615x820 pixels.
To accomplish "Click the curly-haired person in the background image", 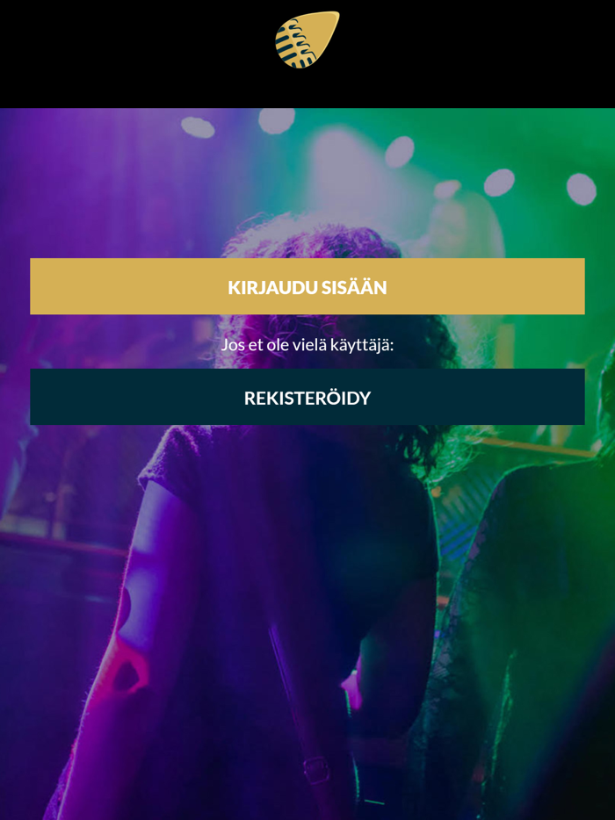I will tap(293, 523).
